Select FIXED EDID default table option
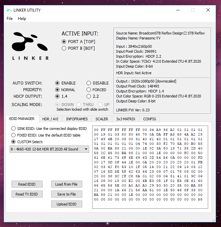Screen dimensions: 221x227 pos(13,135)
